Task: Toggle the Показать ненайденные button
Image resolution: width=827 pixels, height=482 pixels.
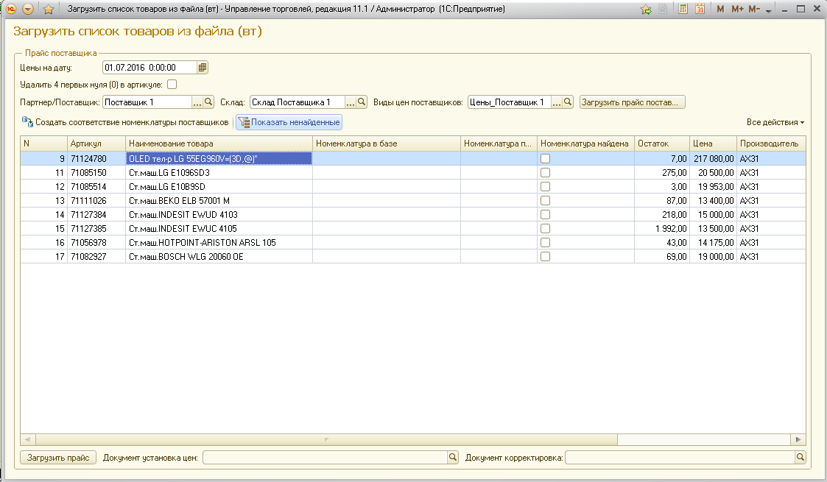Action: 289,122
